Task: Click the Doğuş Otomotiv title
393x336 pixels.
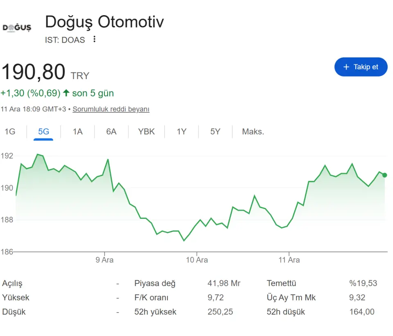Action: click(x=104, y=22)
